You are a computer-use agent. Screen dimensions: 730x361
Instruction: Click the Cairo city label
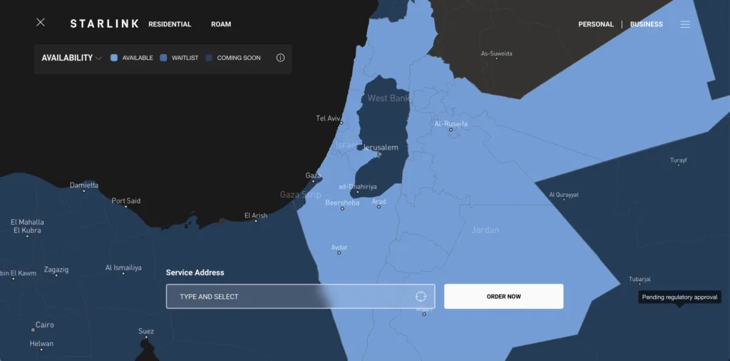(45, 325)
